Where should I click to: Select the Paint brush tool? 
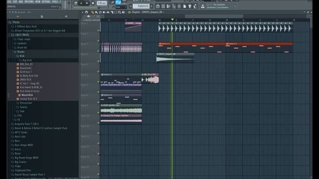click(x=96, y=12)
